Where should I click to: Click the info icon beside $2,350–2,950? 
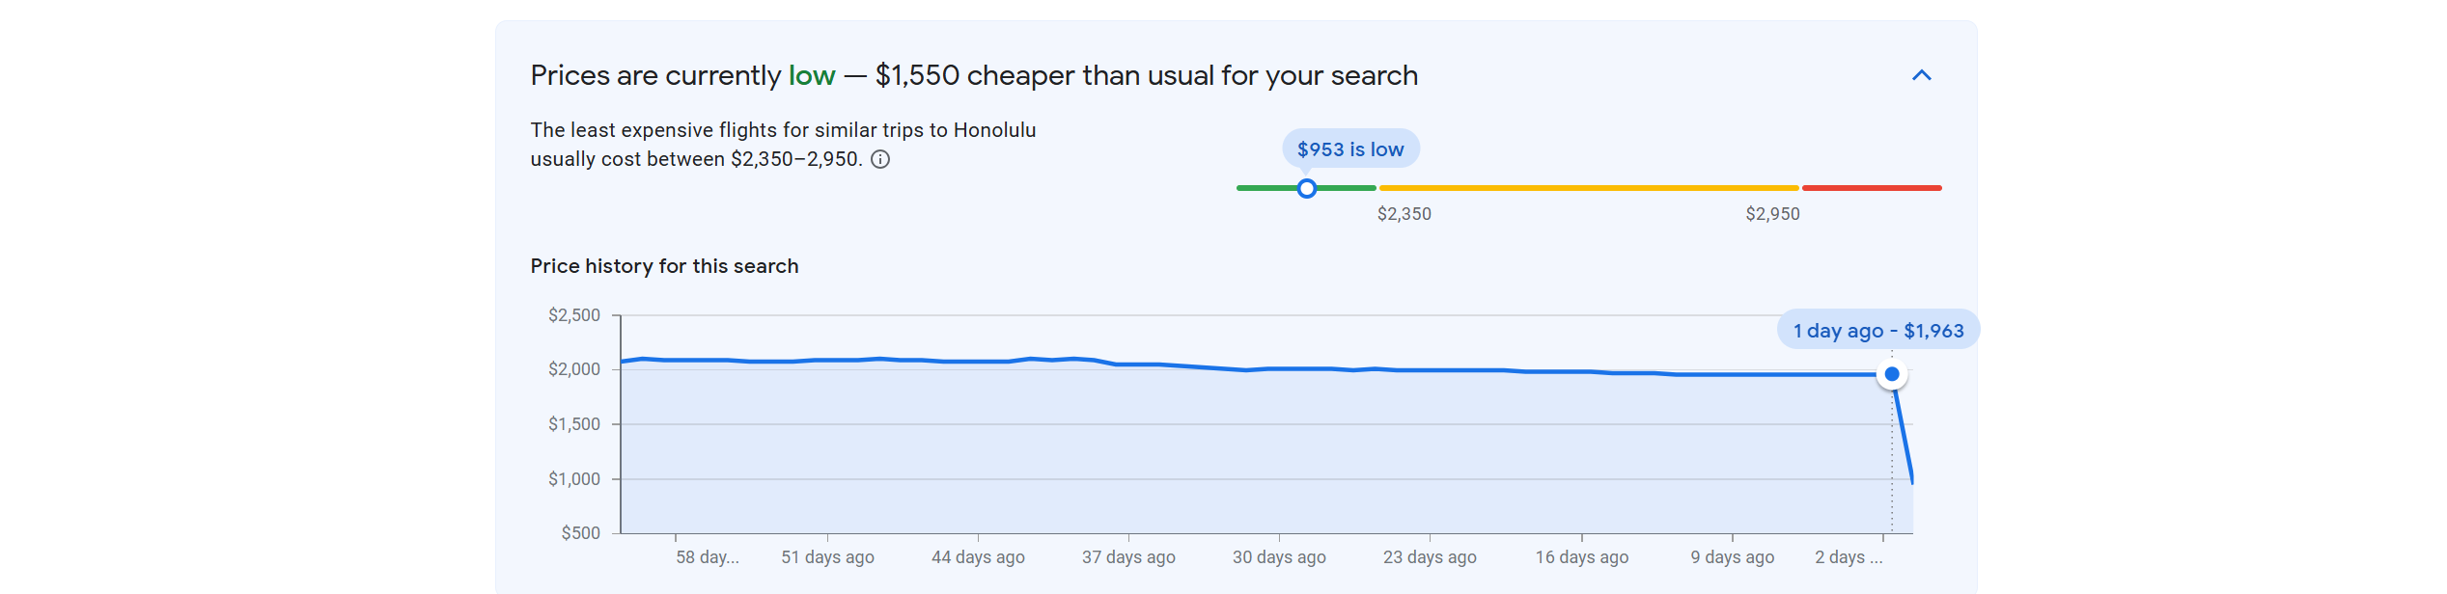click(880, 160)
